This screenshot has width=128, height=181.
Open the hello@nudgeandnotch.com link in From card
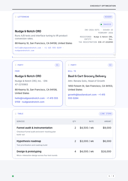pyautogui.click(x=30, y=98)
